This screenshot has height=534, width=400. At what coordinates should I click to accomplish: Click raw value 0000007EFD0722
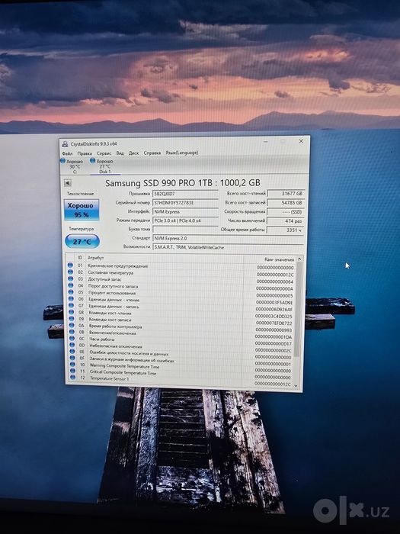coord(274,323)
